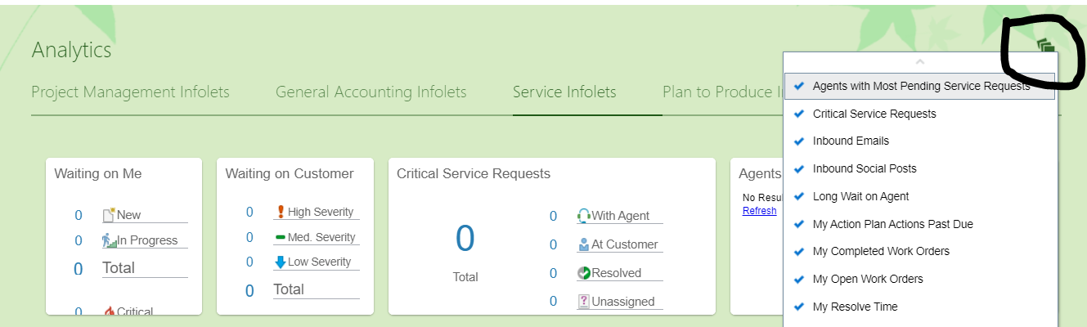1087x327 pixels.
Task: Toggle Long Wait on Agent infolet
Action: point(920,196)
